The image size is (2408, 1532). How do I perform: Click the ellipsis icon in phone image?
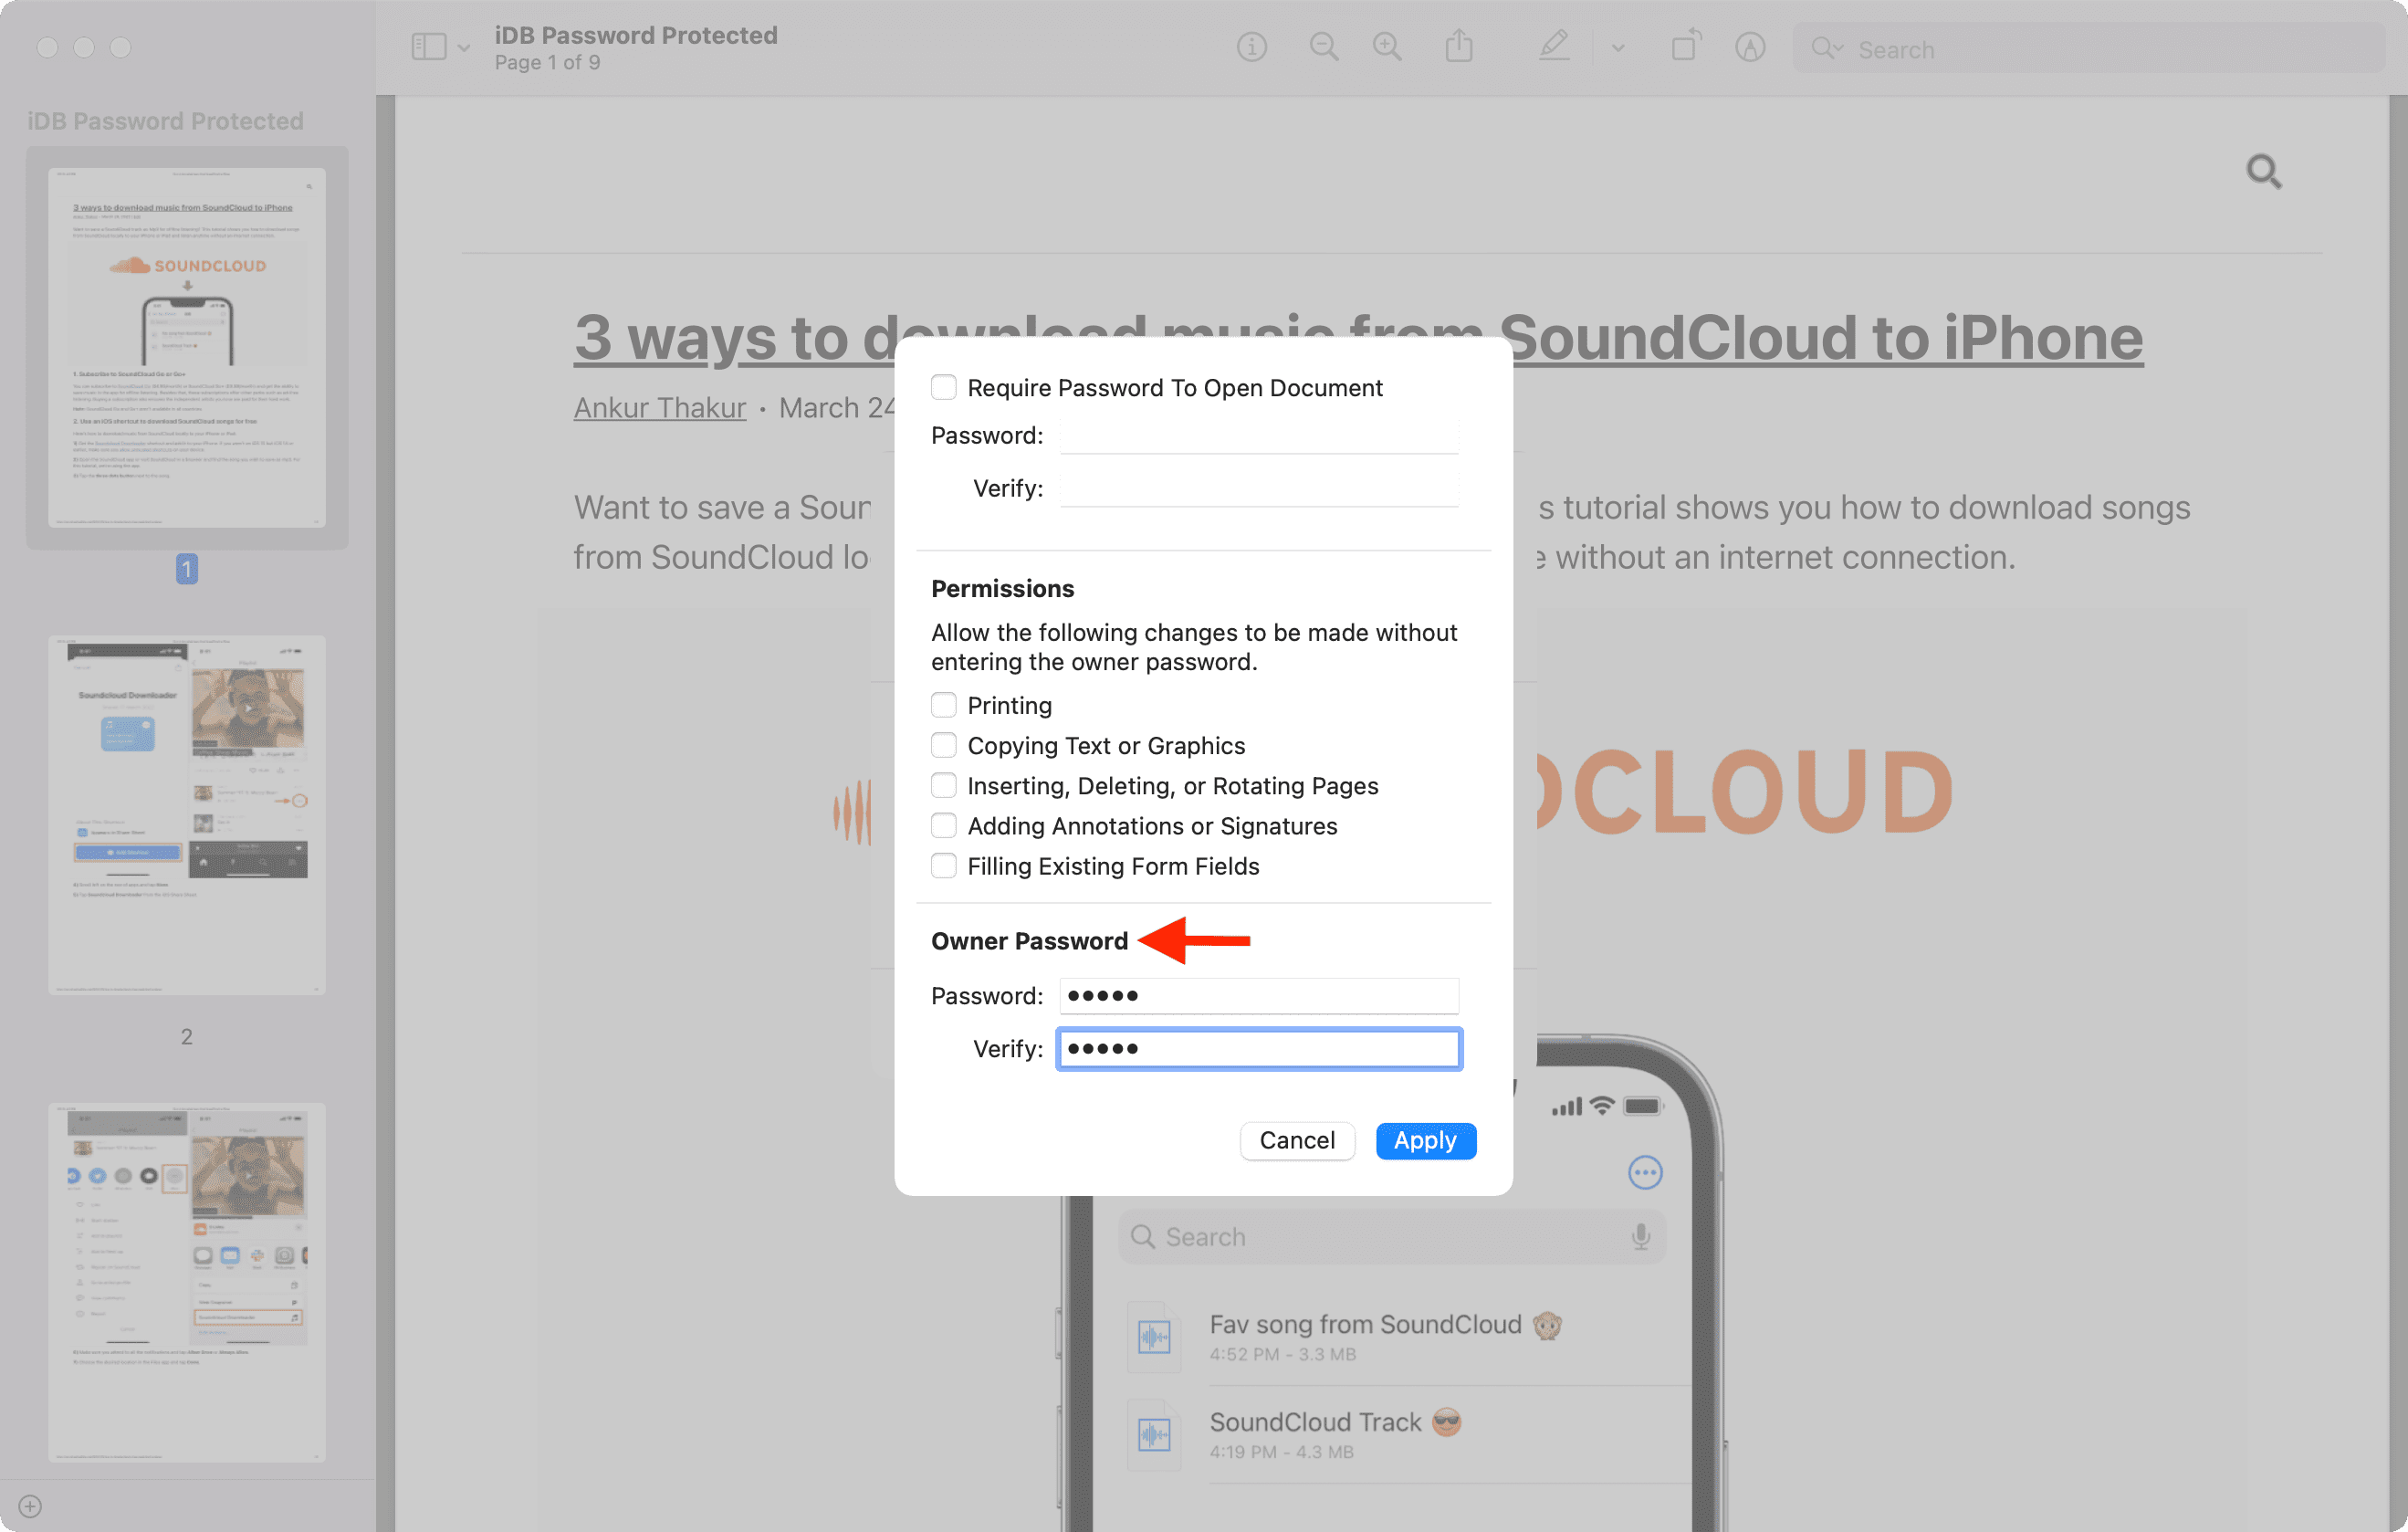click(1645, 1172)
